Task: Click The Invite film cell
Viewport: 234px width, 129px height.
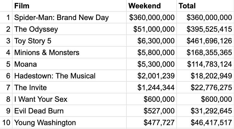Action: pyautogui.click(x=69, y=88)
